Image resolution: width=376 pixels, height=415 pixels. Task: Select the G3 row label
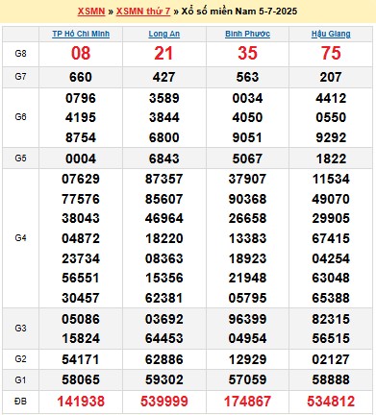[x=20, y=329]
